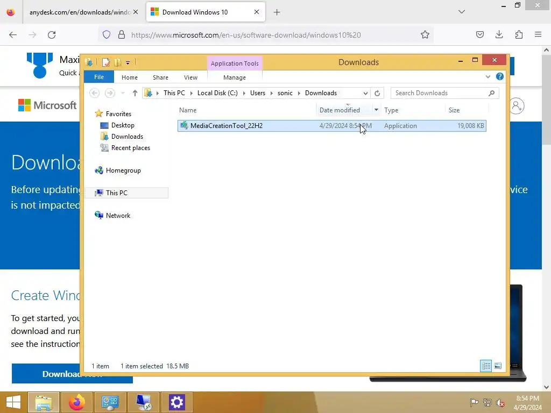Open the list all tabs dropdown

tap(461, 12)
